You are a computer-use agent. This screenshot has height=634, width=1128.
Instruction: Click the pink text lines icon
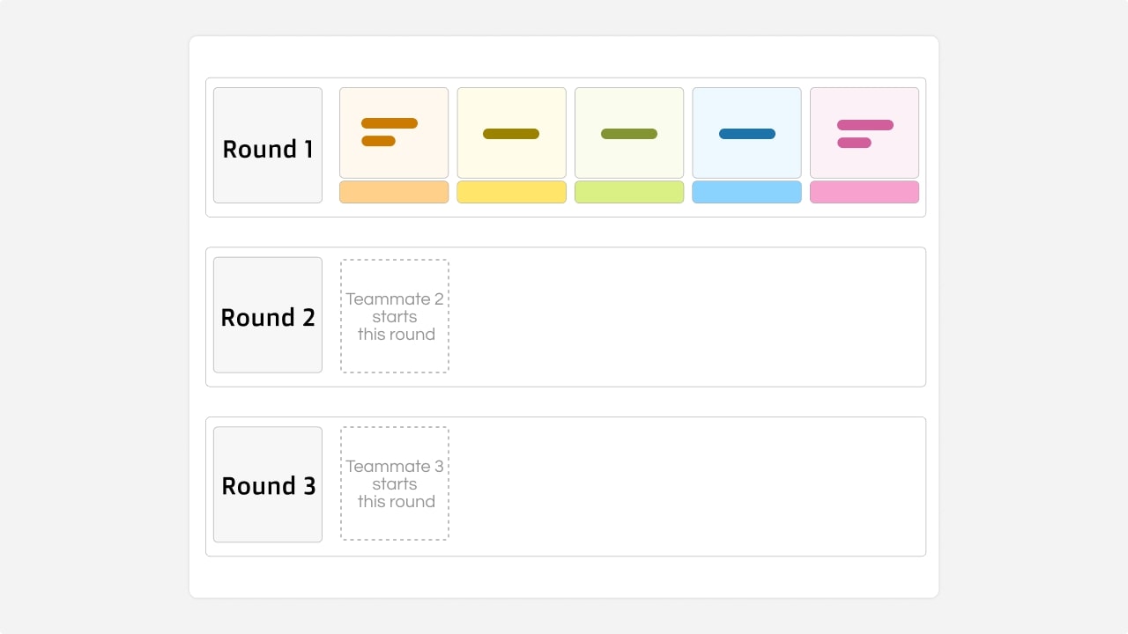point(865,134)
